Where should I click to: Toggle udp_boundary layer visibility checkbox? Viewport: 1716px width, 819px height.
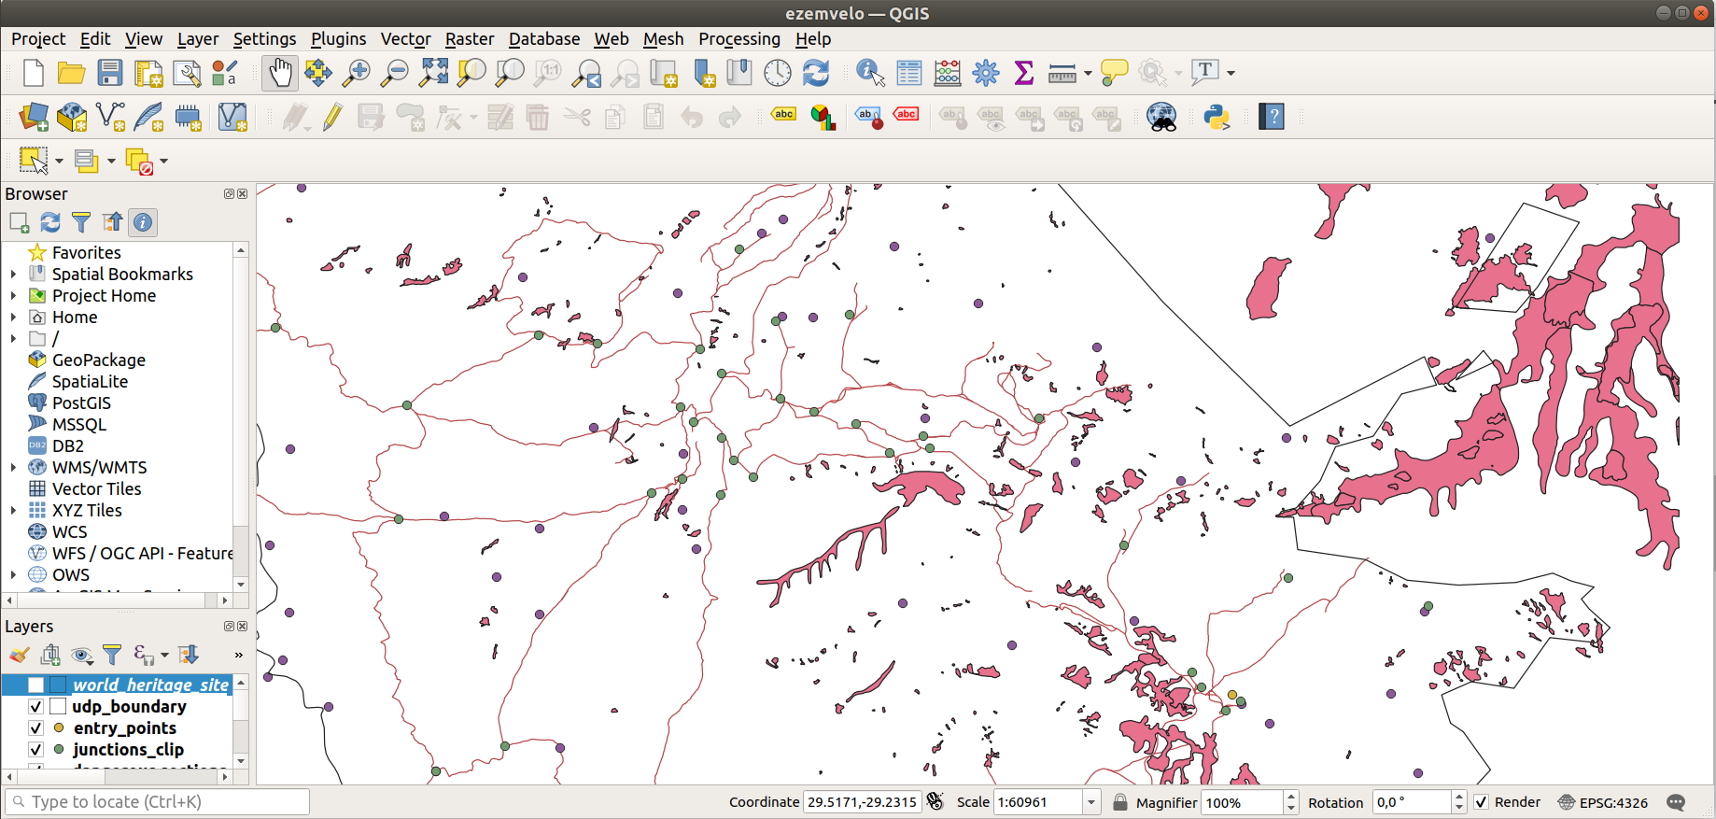[35, 707]
